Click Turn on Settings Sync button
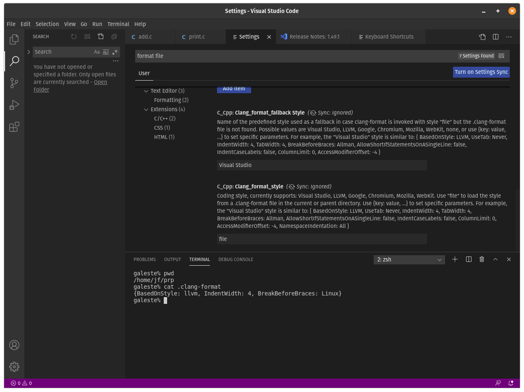Screen dimensions: 524x392 point(481,72)
